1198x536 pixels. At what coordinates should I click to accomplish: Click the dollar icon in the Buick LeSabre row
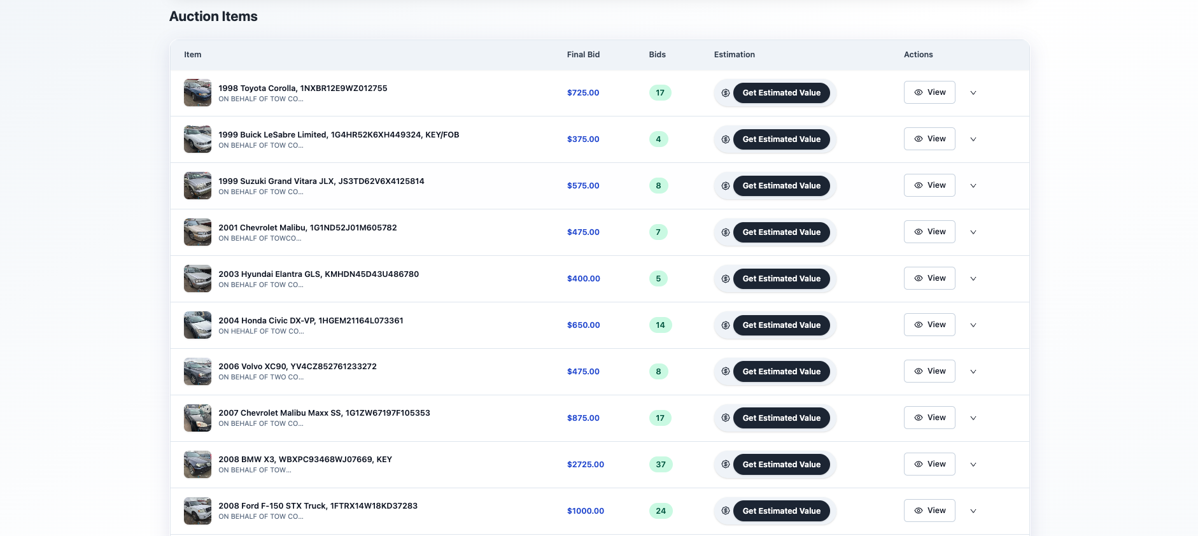point(725,139)
